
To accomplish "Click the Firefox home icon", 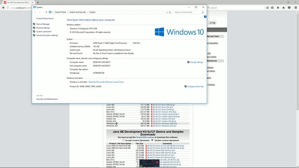I will (x=284, y=7).
